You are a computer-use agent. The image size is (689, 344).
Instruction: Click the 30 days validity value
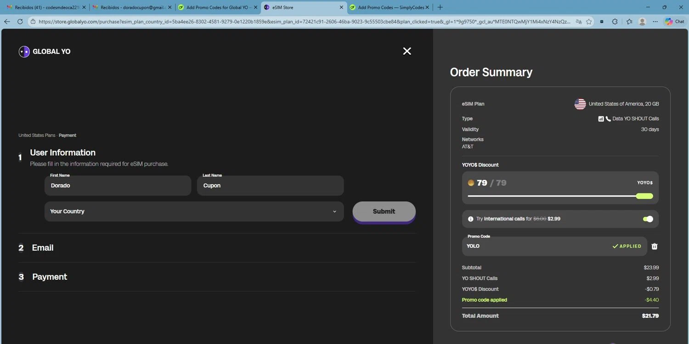click(650, 130)
